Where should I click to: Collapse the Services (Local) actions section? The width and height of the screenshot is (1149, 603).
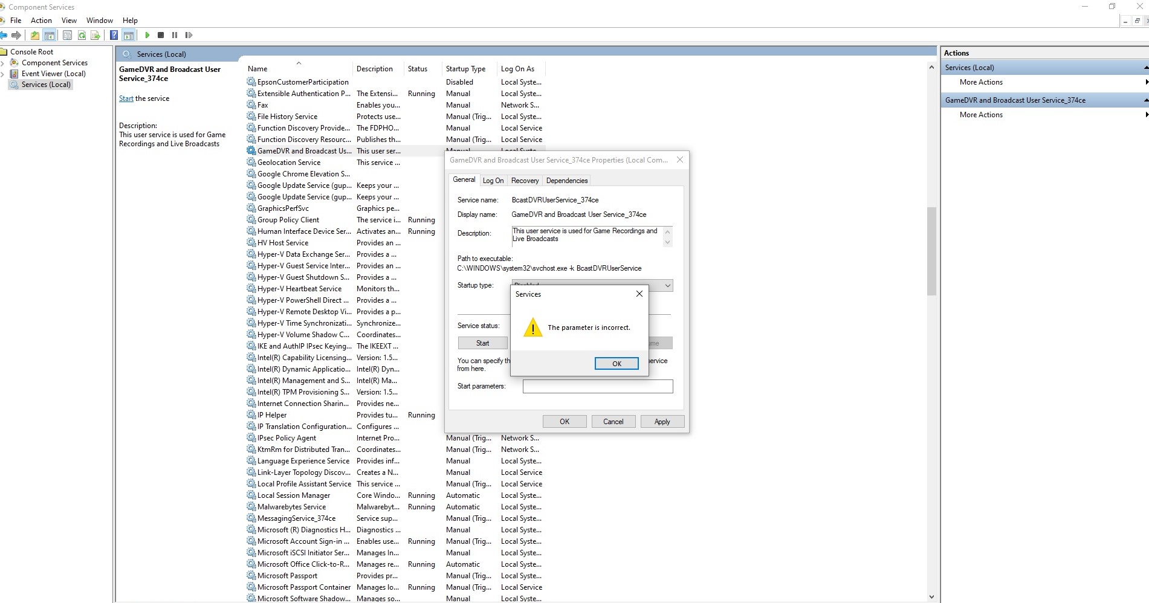[x=1145, y=68]
